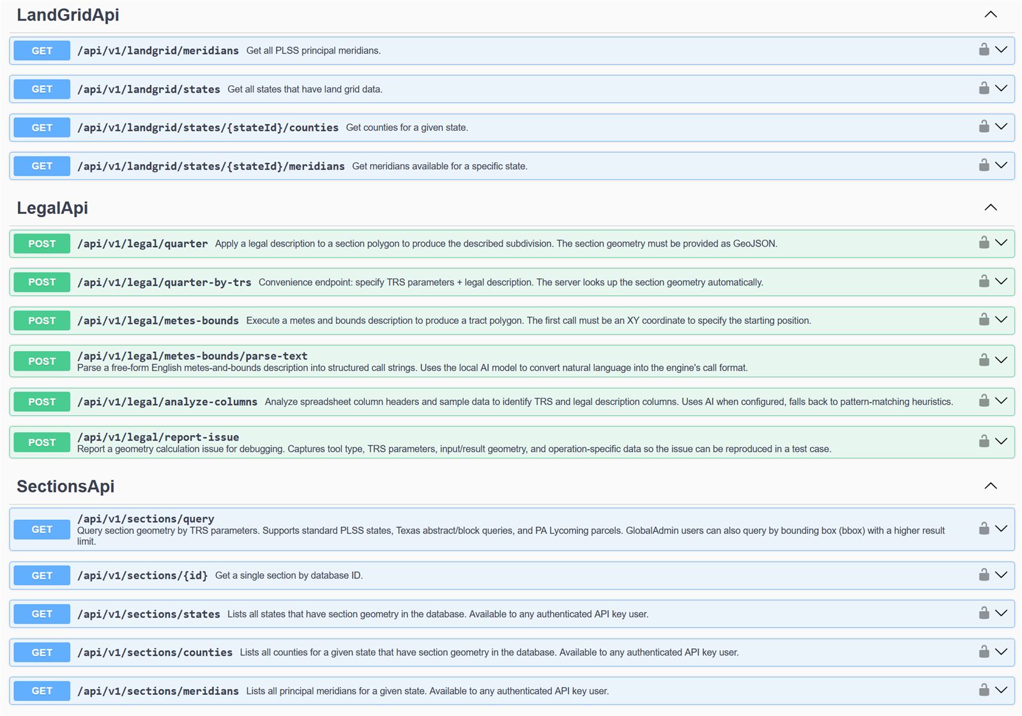Click the SectionsApi section heading
Screen dimensions: 1022x716
click(66, 486)
